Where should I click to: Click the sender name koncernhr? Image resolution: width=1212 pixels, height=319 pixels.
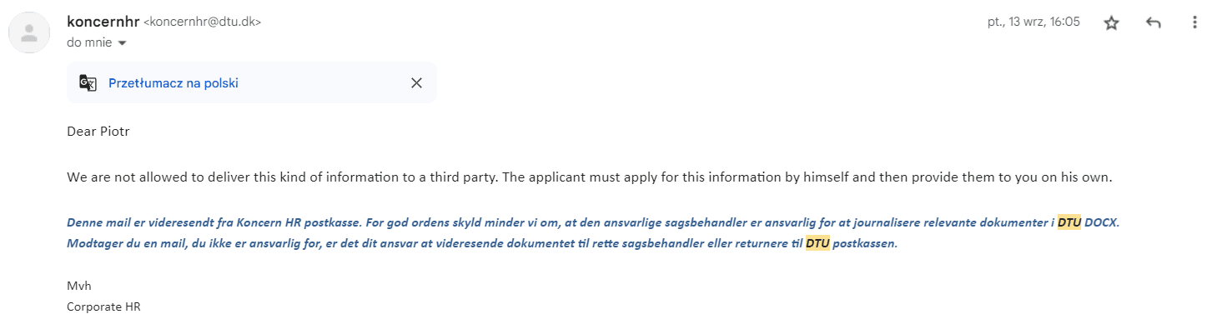103,22
